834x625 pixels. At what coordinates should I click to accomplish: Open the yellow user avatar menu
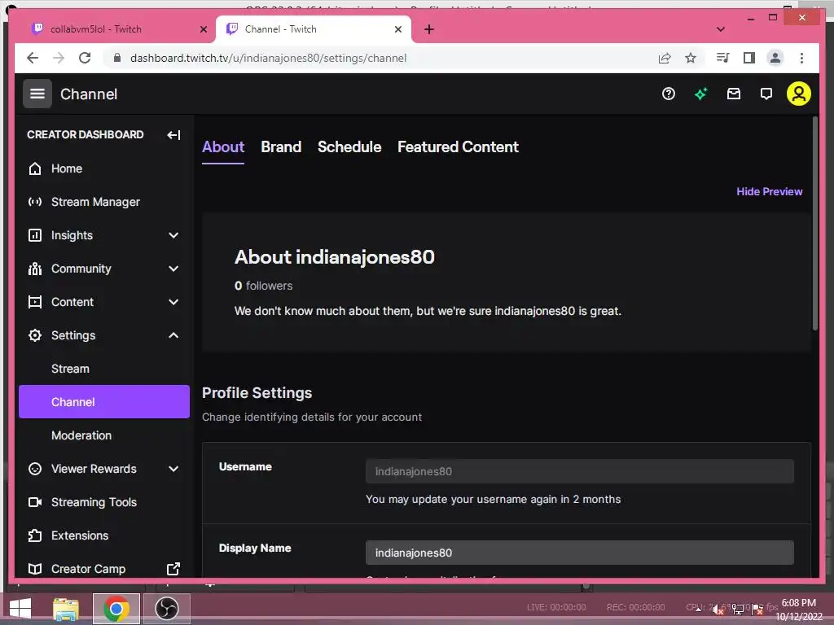tap(798, 94)
